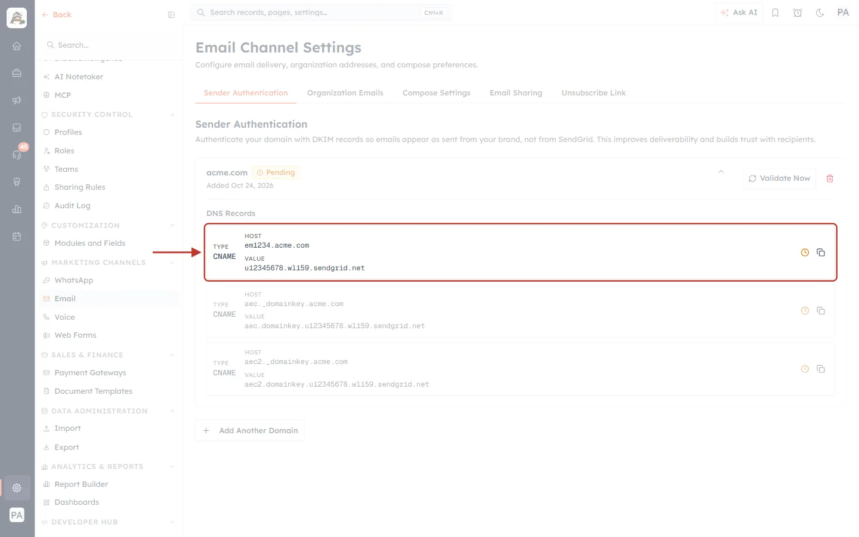Image resolution: width=859 pixels, height=537 pixels.
Task: Toggle the sidebar collapse icon next to Back
Action: [x=171, y=15]
